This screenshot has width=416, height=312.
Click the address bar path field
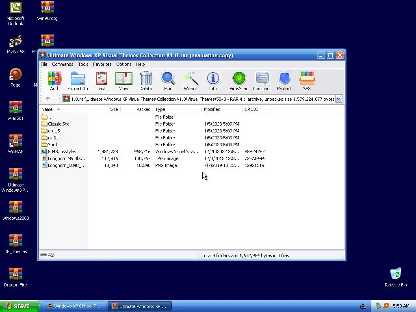point(199,99)
